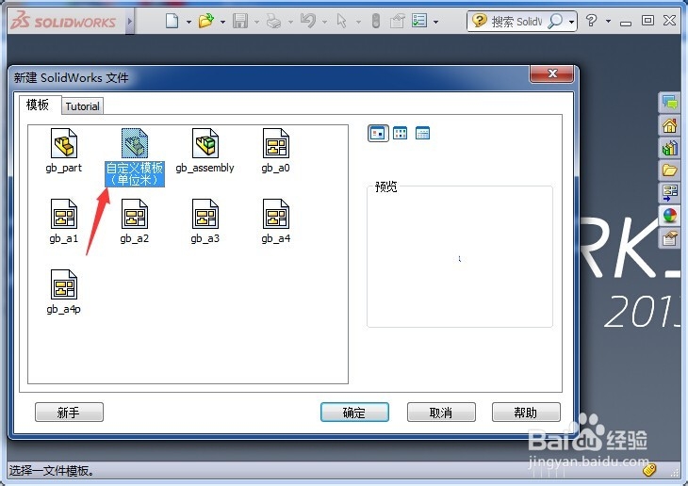The width and height of the screenshot is (688, 486).
Task: Switch to the Tutorial tab
Action: point(83,106)
